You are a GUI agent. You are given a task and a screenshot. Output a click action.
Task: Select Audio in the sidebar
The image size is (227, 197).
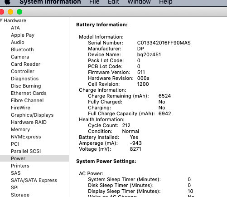click(x=18, y=42)
